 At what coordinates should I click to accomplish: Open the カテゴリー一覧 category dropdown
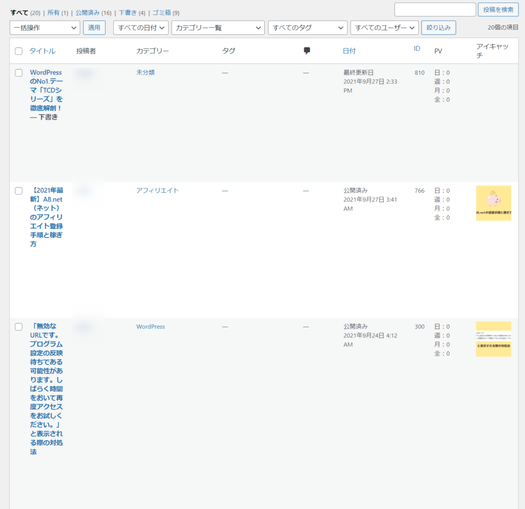[x=217, y=28]
